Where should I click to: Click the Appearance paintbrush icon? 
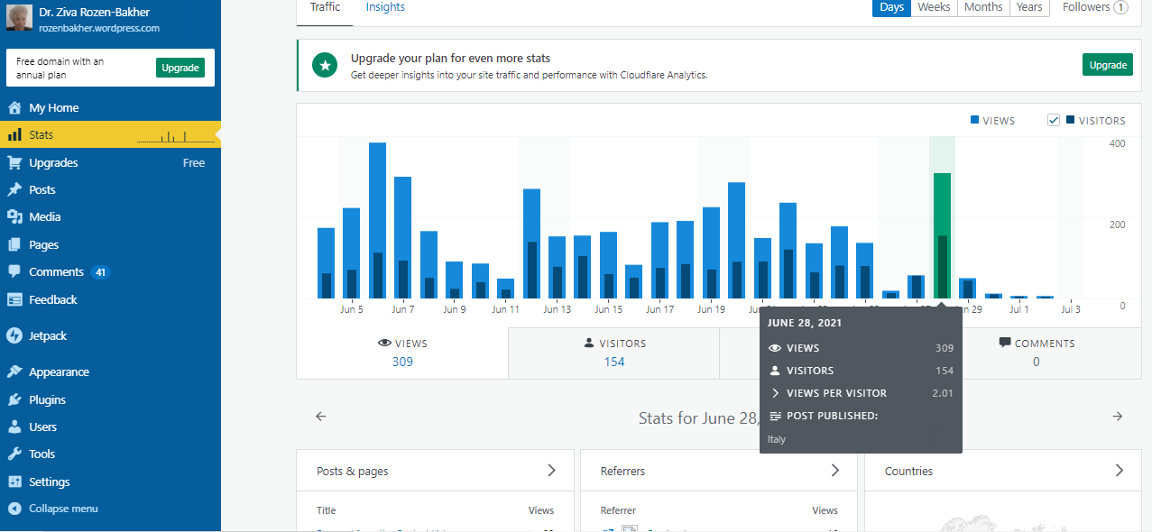[14, 371]
